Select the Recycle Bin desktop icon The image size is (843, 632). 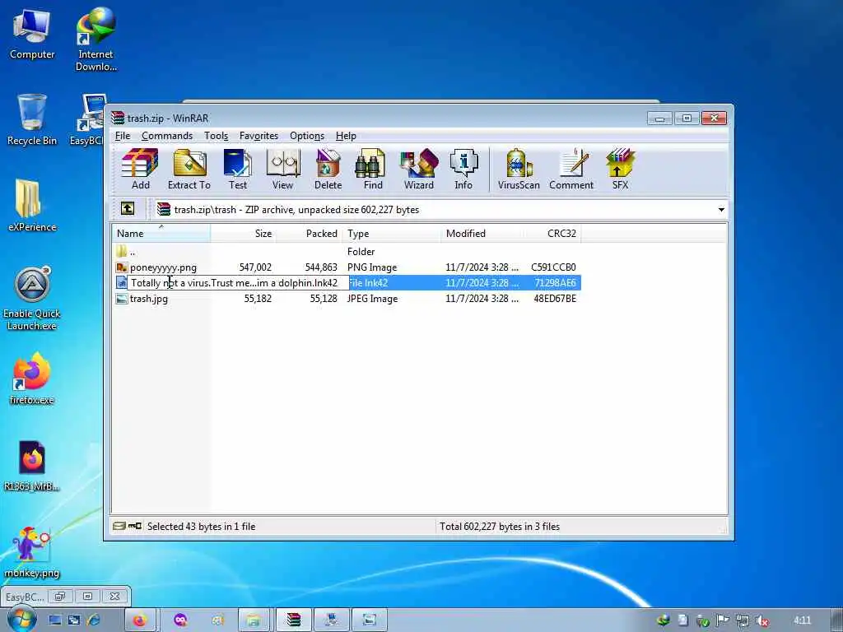click(x=32, y=119)
